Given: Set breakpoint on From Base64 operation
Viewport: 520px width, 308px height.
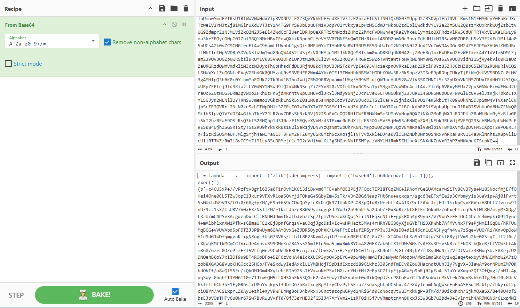Looking at the screenshot, I should point(184,25).
